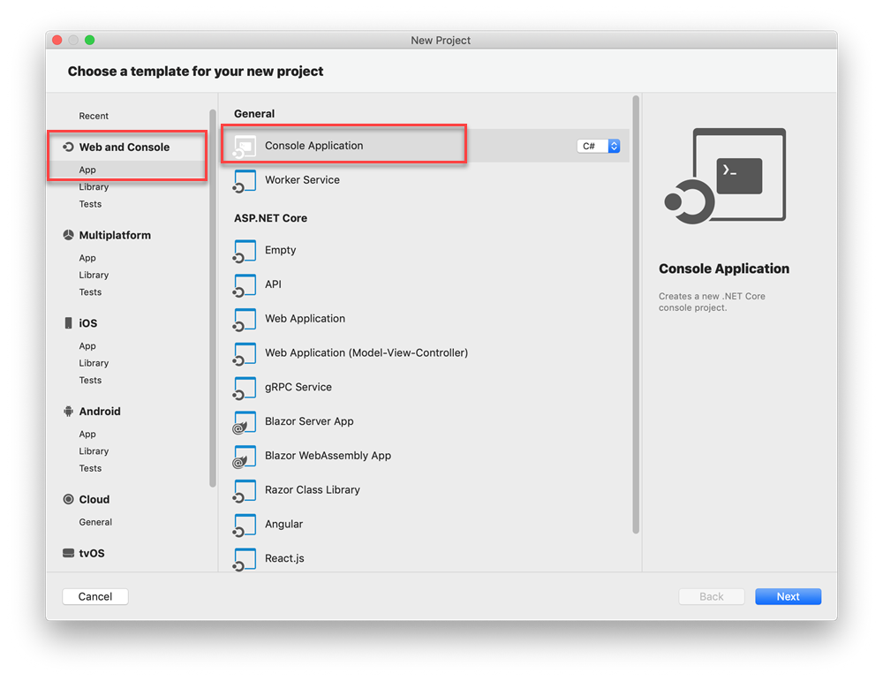The image size is (883, 681).
Task: Select the Blazor WebAssembly App template
Action: tap(328, 456)
